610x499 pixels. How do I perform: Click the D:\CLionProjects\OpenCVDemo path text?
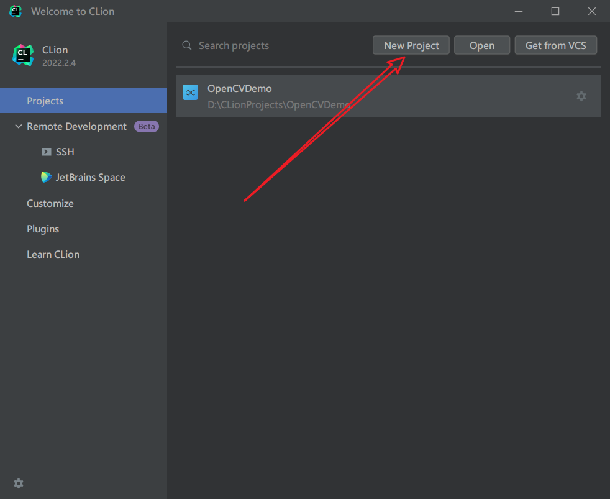pyautogui.click(x=280, y=104)
